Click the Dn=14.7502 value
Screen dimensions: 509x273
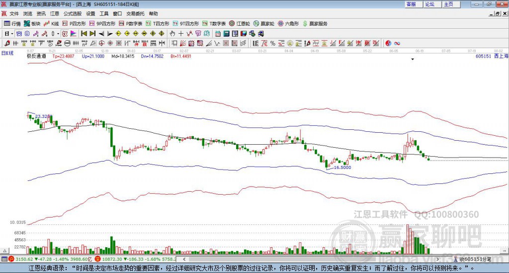[x=152, y=56]
